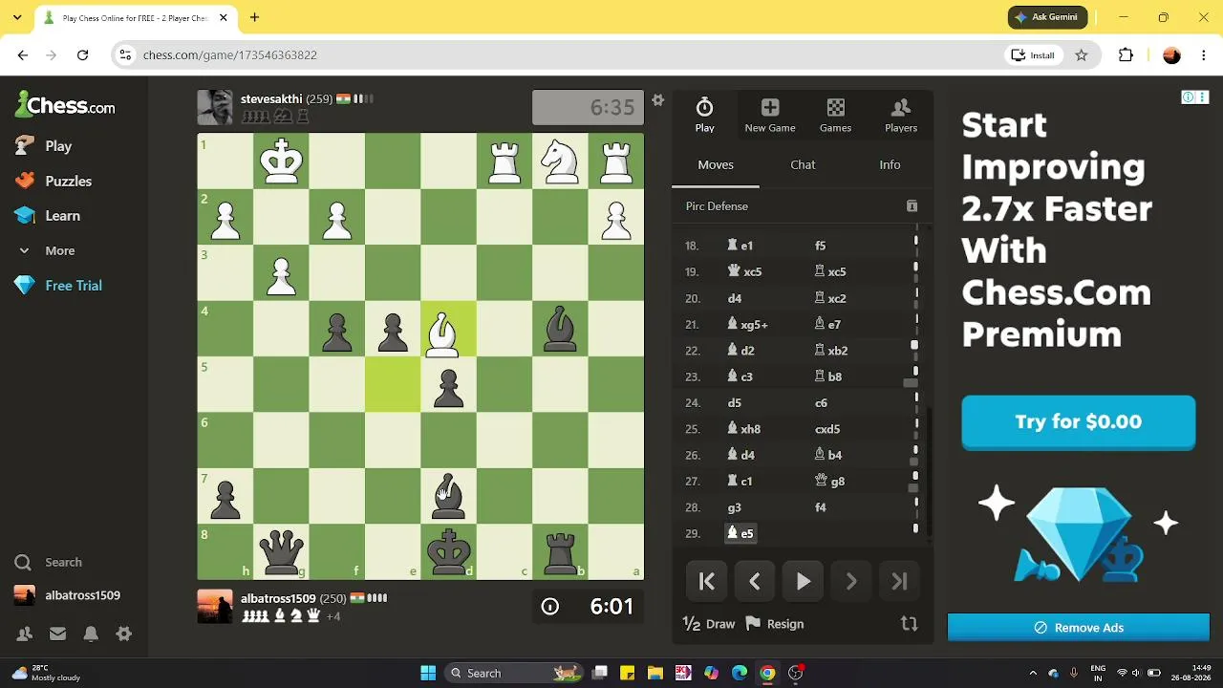Jump to the last move
The image size is (1223, 688).
pyautogui.click(x=899, y=581)
